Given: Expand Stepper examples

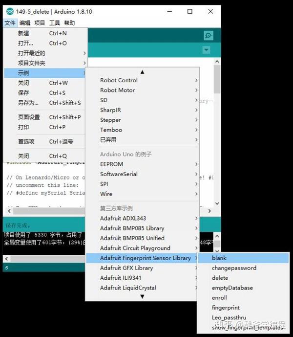Looking at the screenshot, I should pos(143,120).
